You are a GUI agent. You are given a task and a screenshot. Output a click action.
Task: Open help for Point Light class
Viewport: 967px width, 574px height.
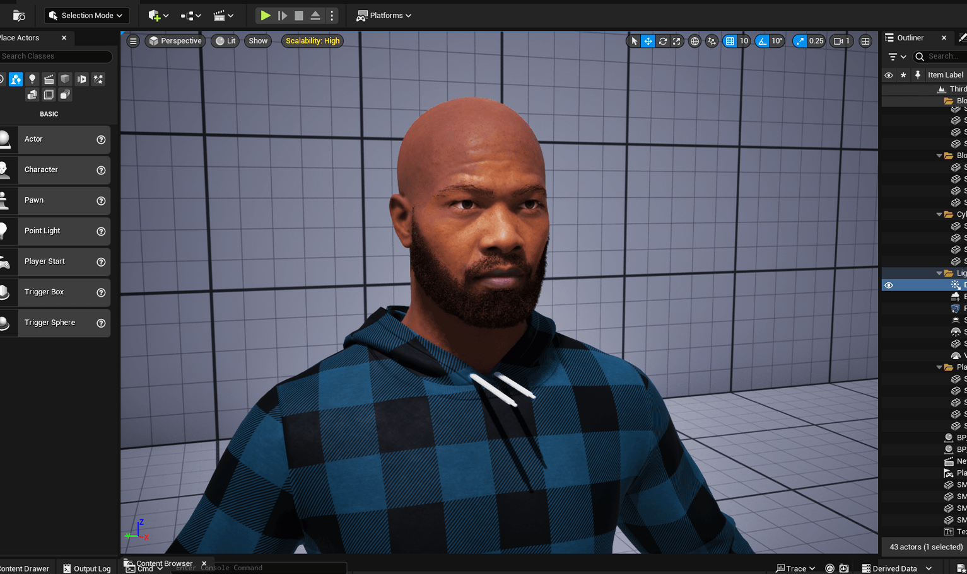[101, 231]
